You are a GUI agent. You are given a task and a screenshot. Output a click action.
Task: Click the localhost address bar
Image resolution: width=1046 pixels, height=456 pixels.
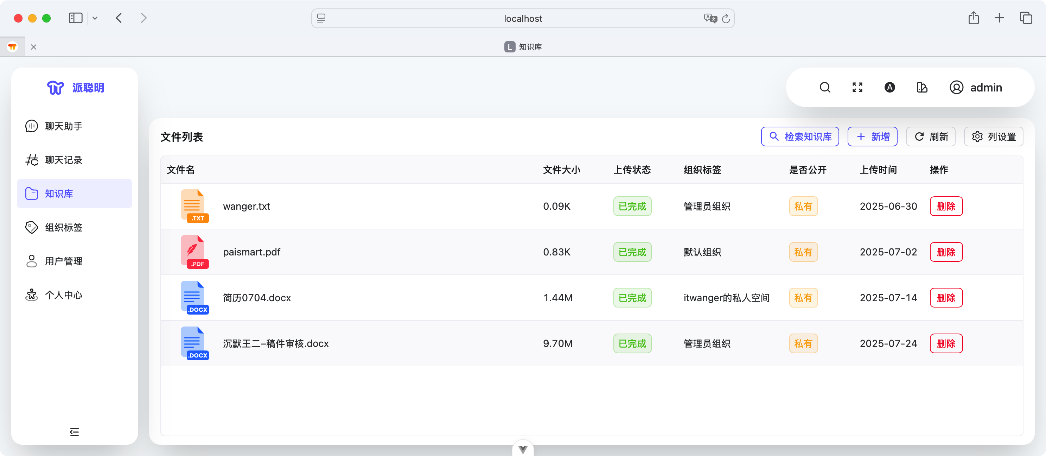point(522,19)
